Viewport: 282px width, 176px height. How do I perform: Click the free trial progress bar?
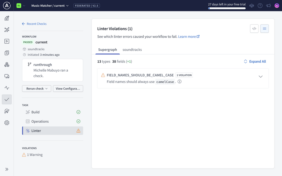coord(227,8)
